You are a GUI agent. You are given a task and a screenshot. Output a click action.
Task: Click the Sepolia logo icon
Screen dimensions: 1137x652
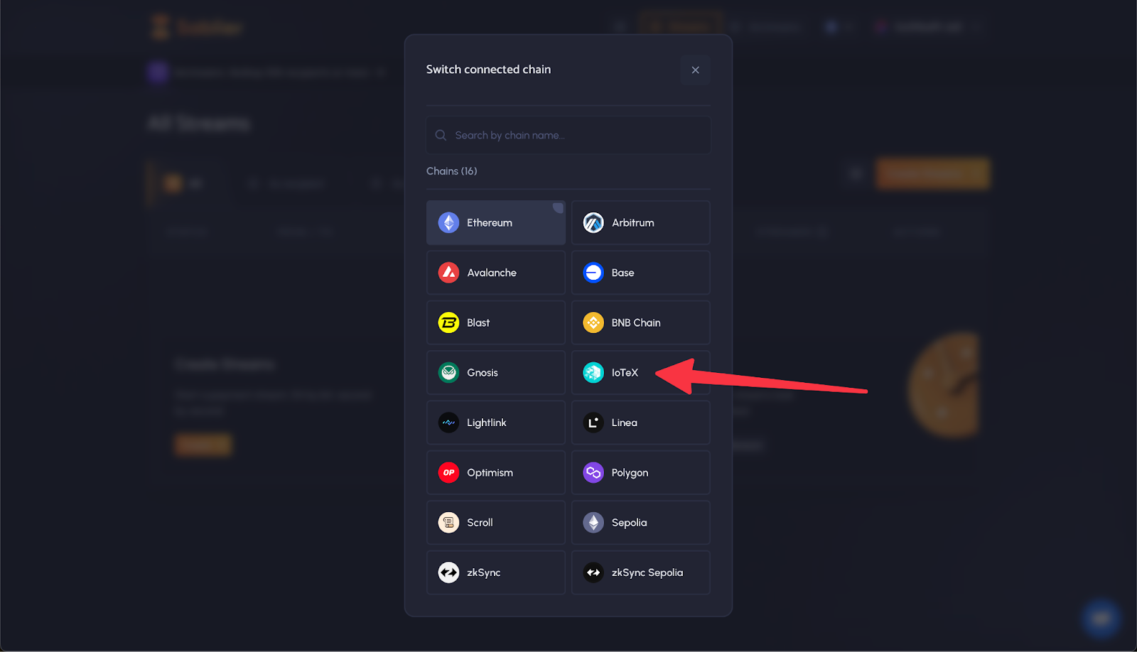coord(593,523)
